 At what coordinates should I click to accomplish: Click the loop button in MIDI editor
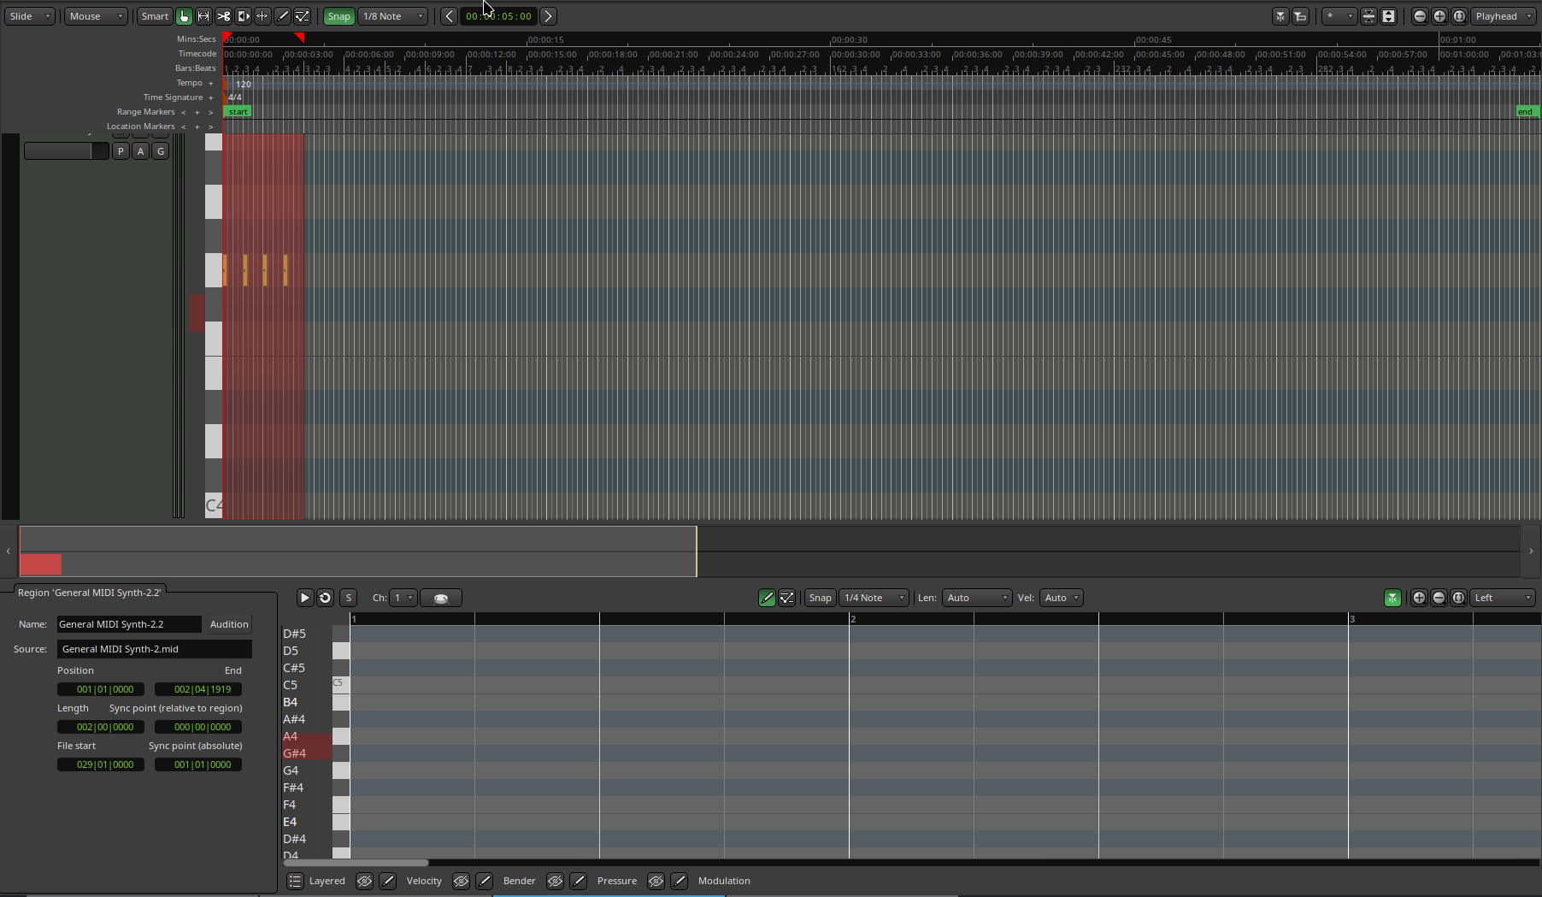(325, 598)
